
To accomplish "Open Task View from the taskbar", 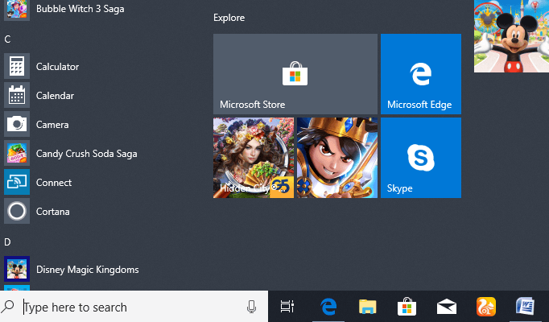I will [287, 307].
